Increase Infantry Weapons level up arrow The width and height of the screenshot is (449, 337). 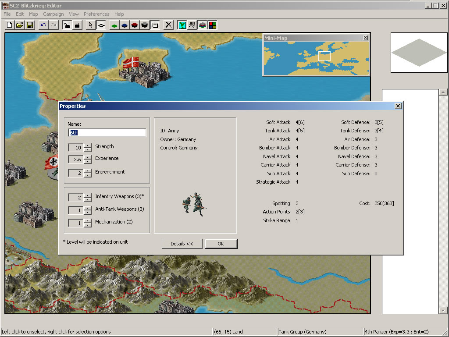pyautogui.click(x=88, y=195)
